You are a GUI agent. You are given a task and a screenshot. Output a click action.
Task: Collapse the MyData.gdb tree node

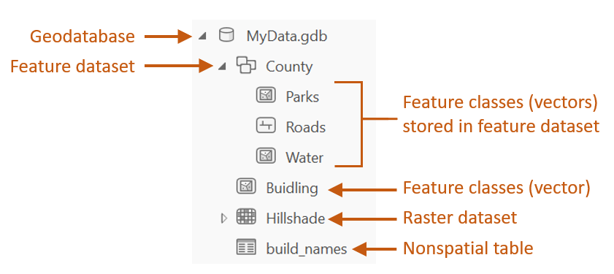(202, 36)
